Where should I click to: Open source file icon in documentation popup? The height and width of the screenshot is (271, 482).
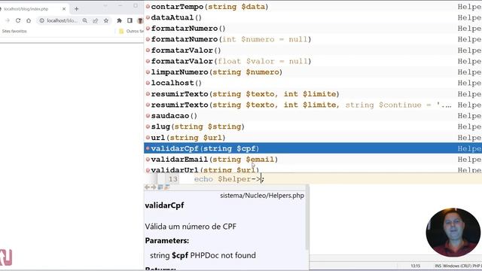167,187
